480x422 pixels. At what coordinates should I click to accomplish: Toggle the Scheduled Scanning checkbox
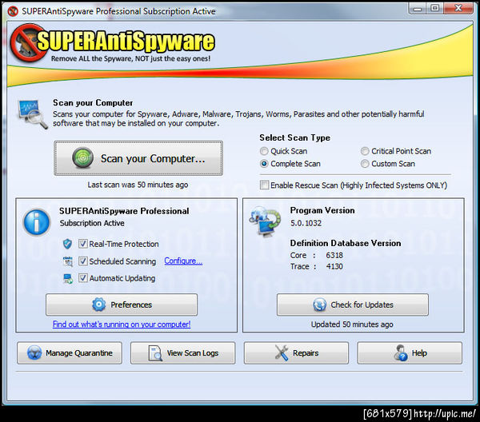coord(82,261)
